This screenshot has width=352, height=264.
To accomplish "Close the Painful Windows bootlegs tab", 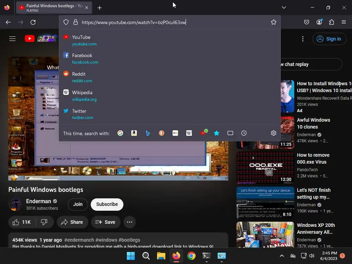I will pyautogui.click(x=87, y=8).
